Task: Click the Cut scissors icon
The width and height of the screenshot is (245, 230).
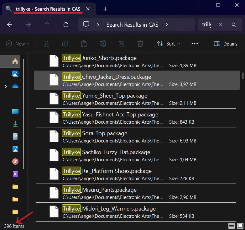Action: click(x=46, y=44)
